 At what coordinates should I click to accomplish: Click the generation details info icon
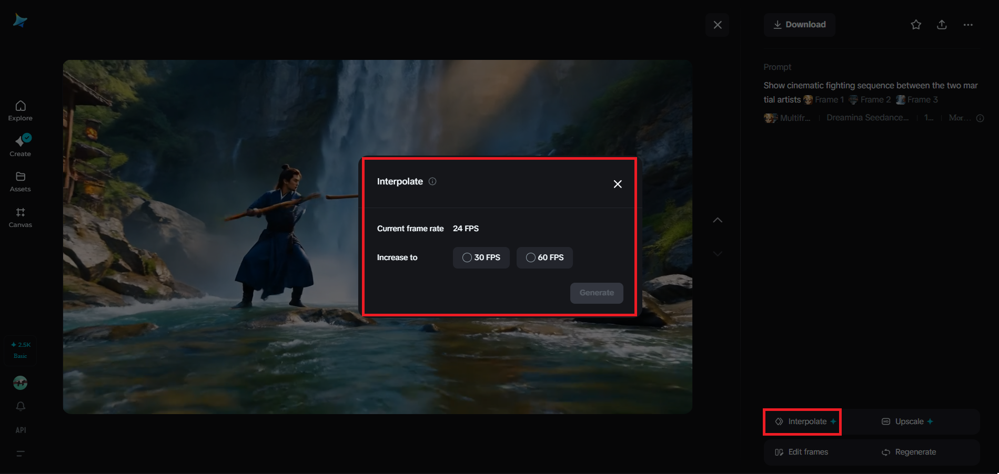point(980,118)
